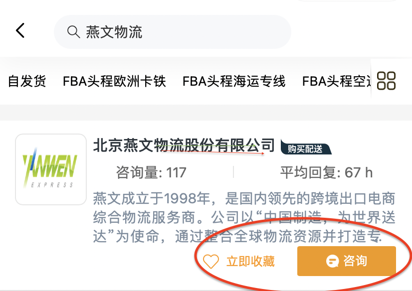The image size is (412, 291).
Task: Tap the heart favorite icon
Action: (210, 261)
